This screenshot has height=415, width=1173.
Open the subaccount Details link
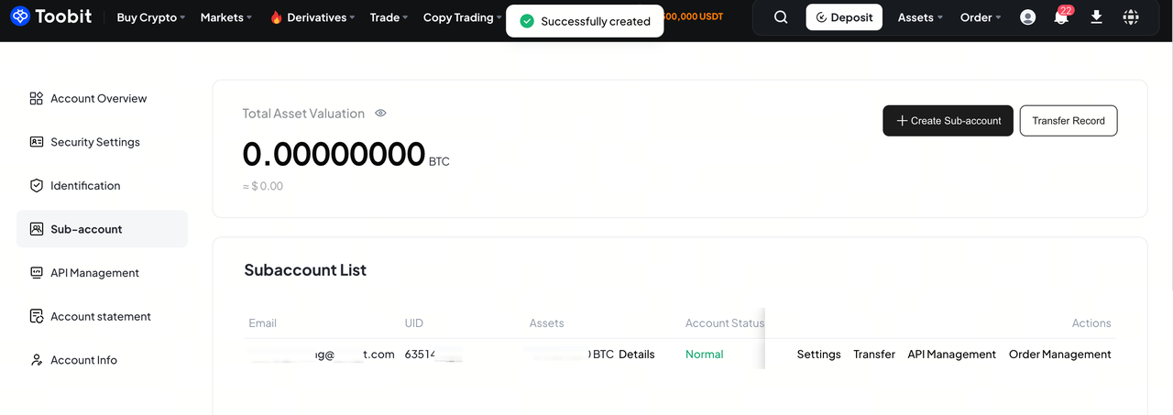coord(637,355)
